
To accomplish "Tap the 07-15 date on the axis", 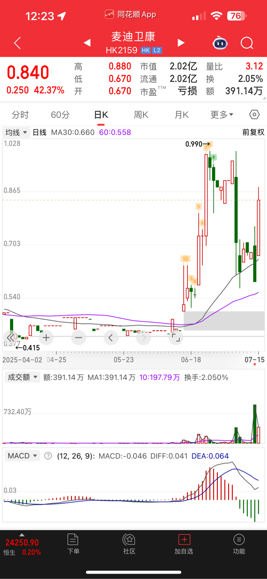I will pos(254,360).
